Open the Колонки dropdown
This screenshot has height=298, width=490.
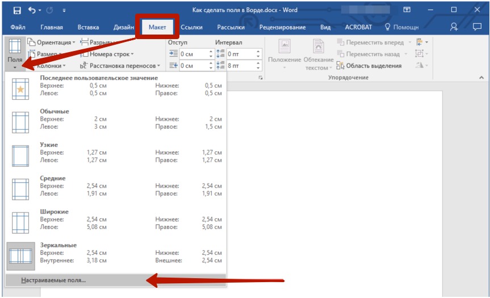pyautogui.click(x=47, y=66)
